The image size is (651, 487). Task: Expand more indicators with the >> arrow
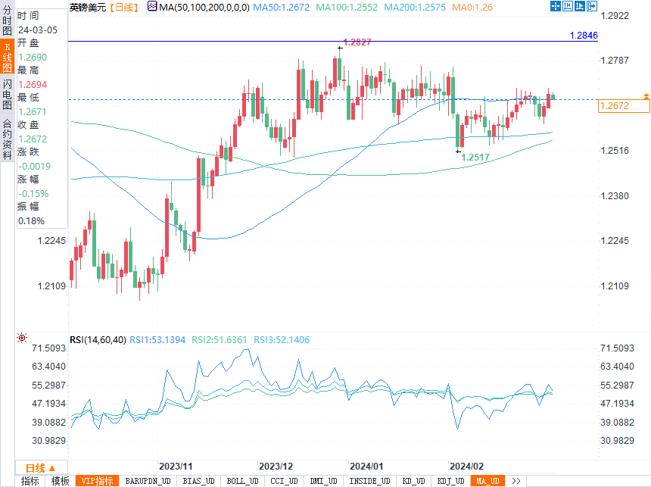coord(516,481)
